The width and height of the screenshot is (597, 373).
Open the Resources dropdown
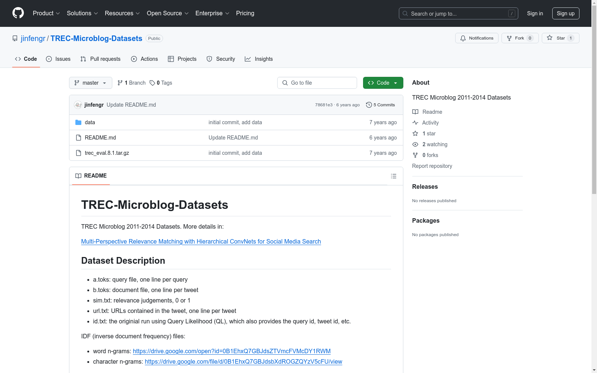click(x=122, y=13)
